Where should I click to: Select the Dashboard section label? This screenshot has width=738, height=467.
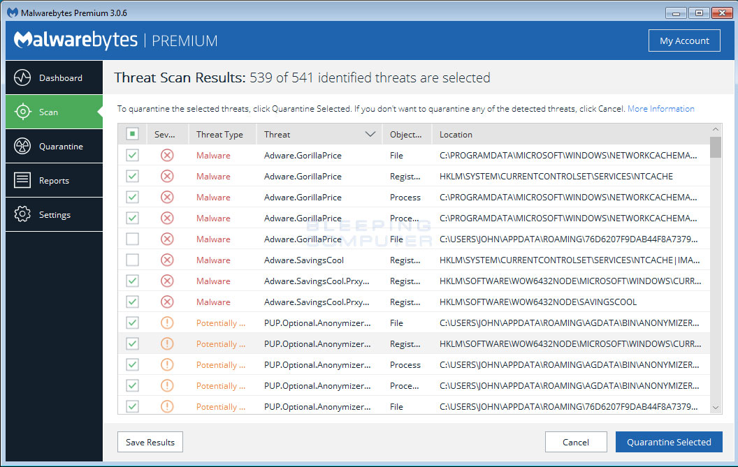coord(61,77)
